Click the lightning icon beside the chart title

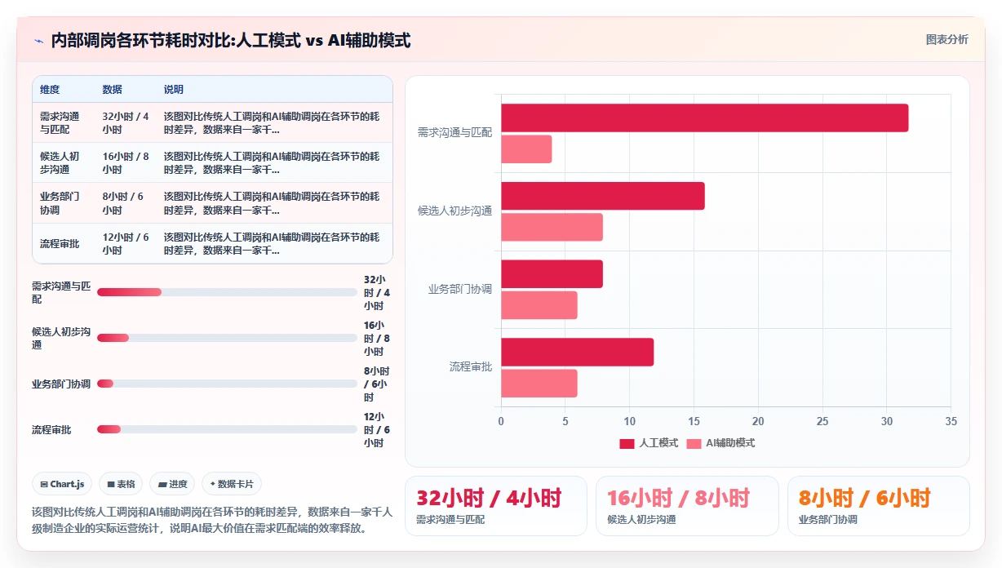(x=38, y=41)
